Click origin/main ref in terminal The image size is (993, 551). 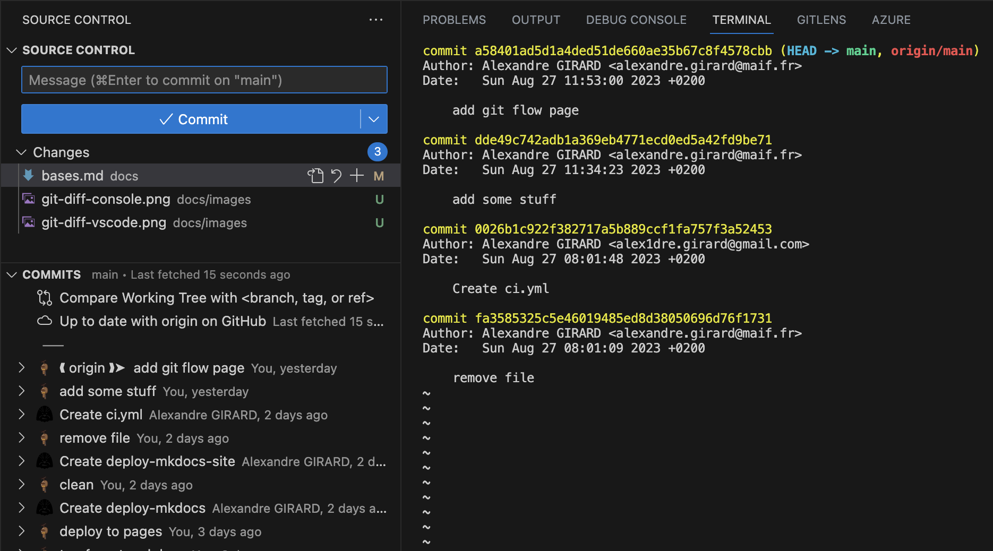point(931,51)
